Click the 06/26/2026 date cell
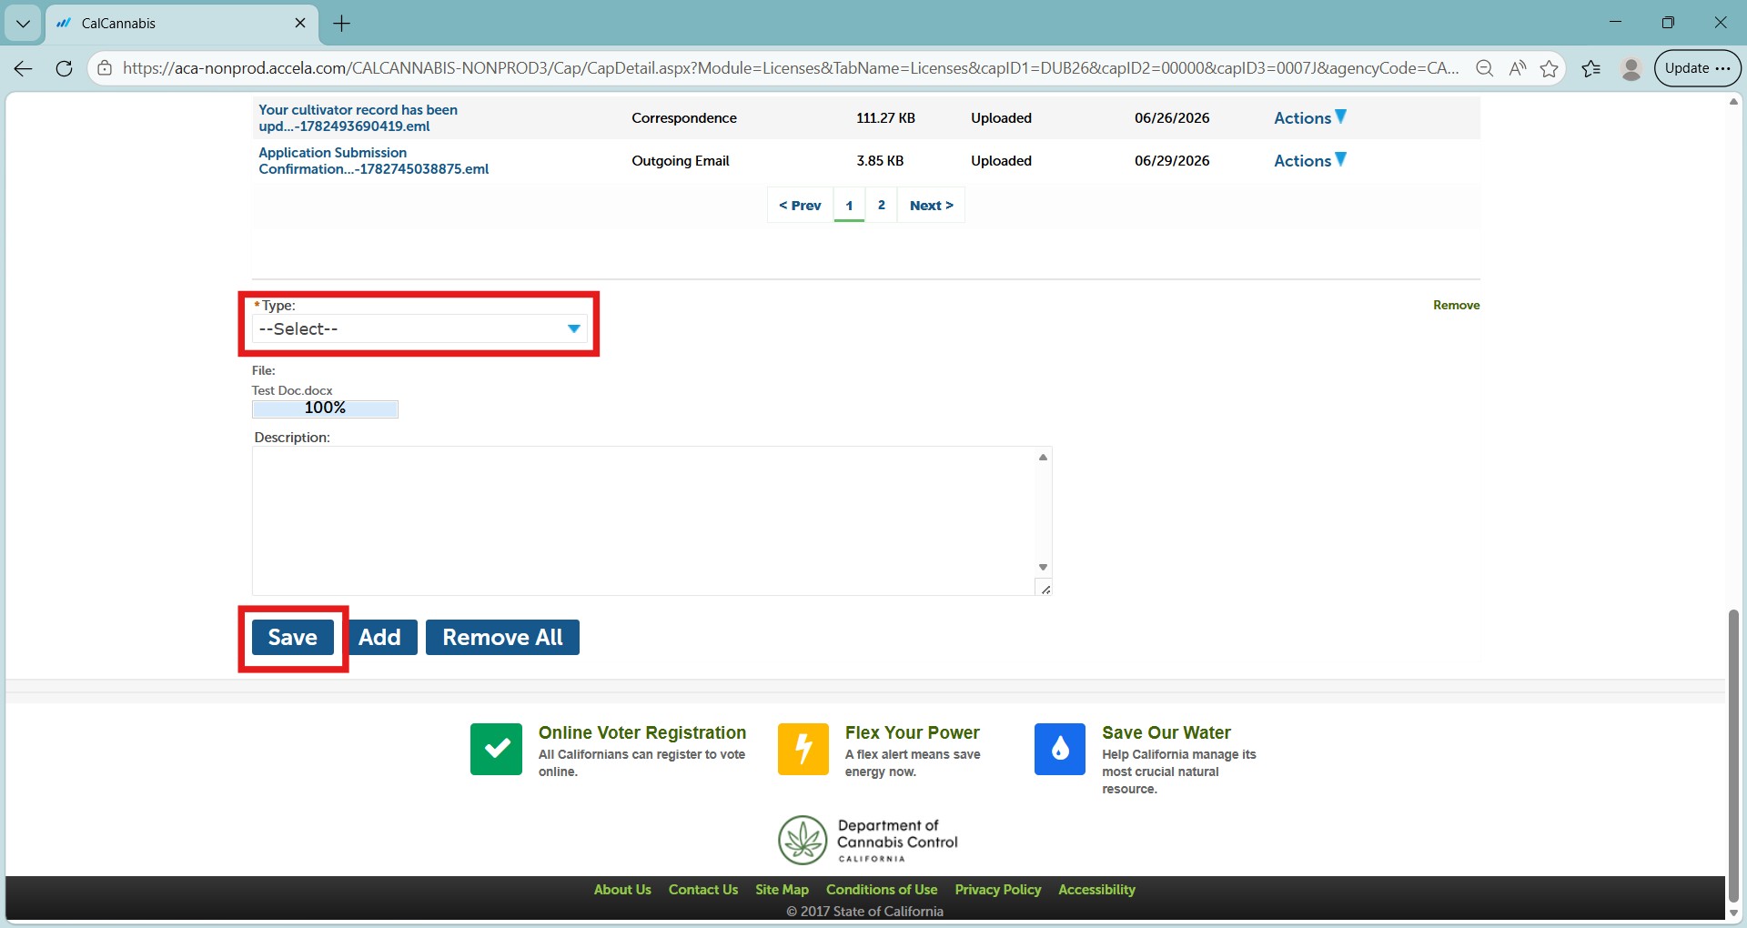 (x=1172, y=117)
